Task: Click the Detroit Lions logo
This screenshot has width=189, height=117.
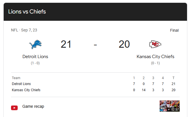Action: [35, 44]
